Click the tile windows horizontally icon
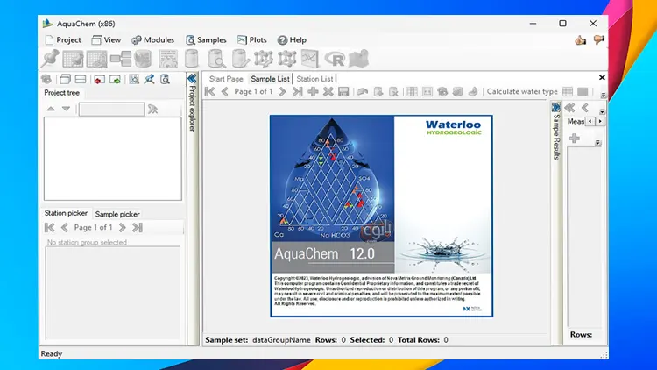Viewport: 657px width, 370px height. (81, 79)
